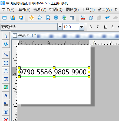Expand the font name dropdown
This screenshot has width=119, height=121.
[x=60, y=27]
